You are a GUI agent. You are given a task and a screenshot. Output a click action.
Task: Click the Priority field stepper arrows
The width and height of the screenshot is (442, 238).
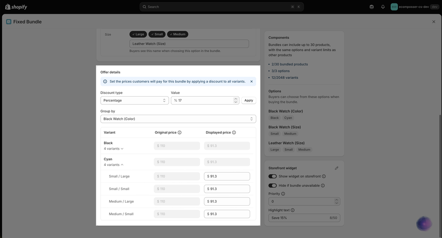[x=336, y=201]
